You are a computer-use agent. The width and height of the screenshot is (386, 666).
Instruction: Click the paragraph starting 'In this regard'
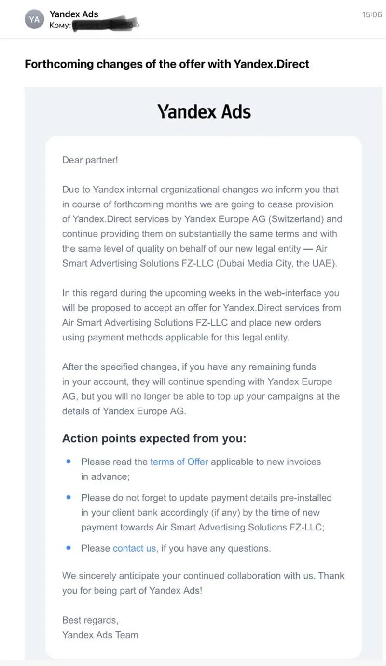(201, 315)
